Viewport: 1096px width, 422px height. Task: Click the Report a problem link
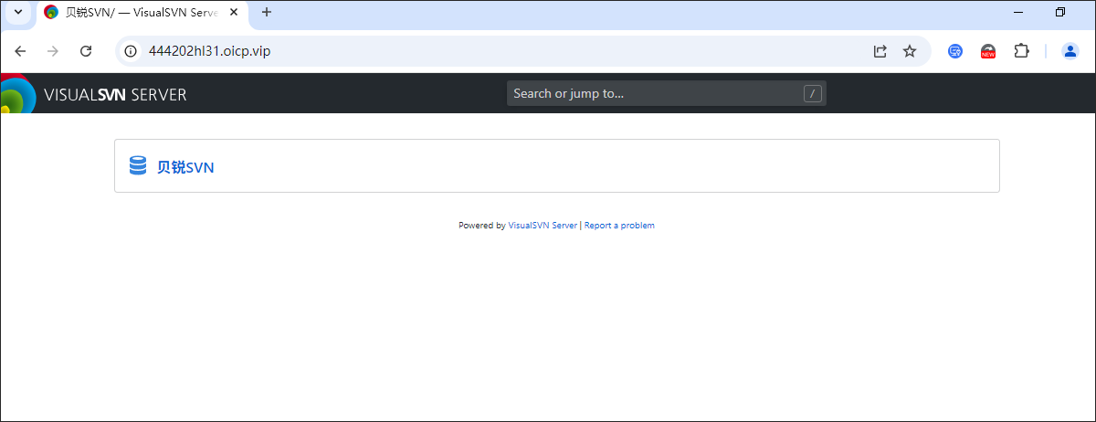coord(619,226)
